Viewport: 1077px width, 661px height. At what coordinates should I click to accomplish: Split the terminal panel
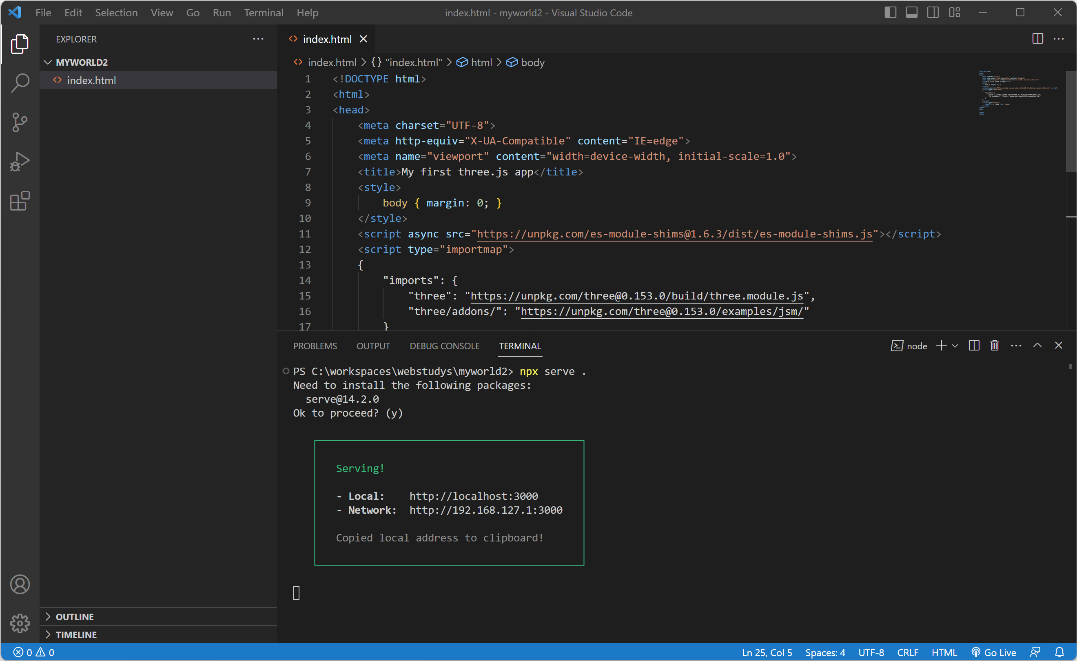point(974,345)
